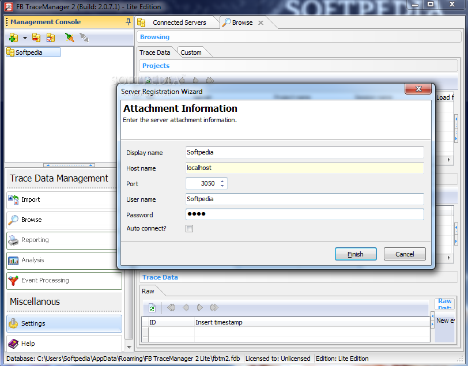
Task: Click the Finish button
Action: [356, 254]
